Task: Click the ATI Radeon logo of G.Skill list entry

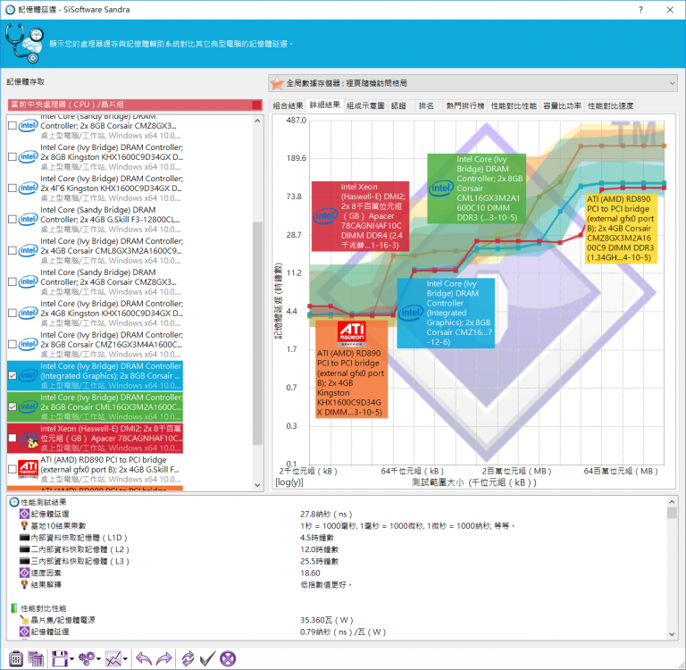Action: [x=28, y=469]
